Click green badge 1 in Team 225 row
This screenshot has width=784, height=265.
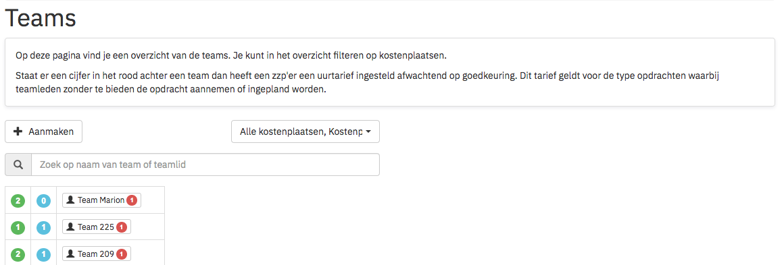tap(18, 227)
